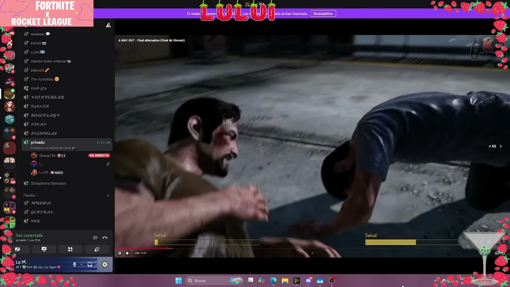510x287 pixels.
Task: Open File Explorer from taskbar
Action: 285,281
